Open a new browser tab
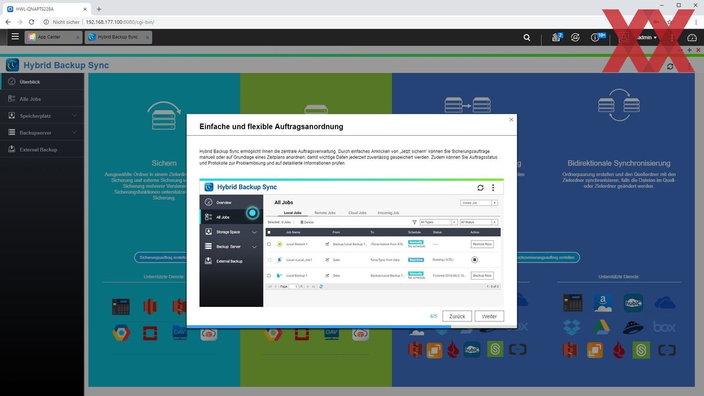 [99, 9]
